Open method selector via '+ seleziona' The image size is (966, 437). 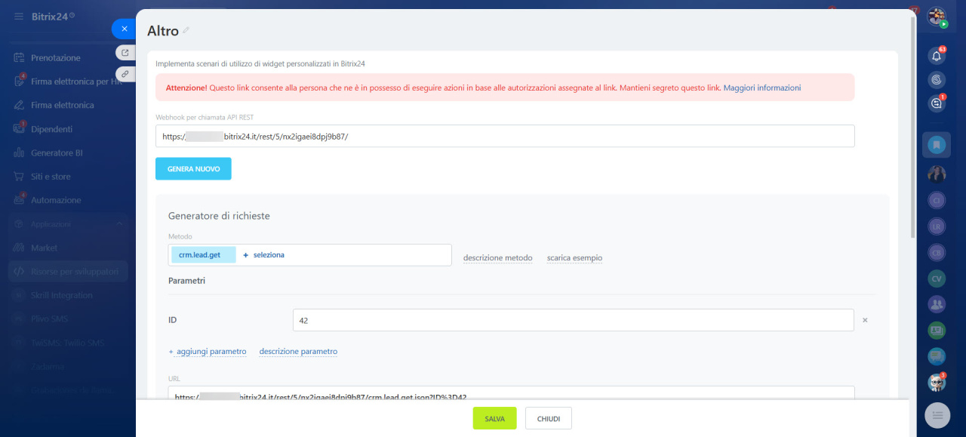coord(263,255)
